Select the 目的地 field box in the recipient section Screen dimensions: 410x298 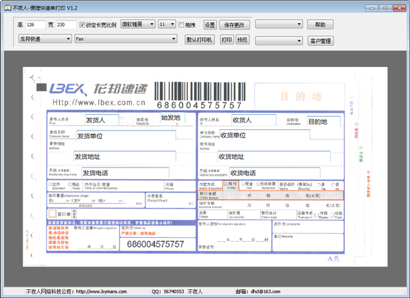pos(324,122)
